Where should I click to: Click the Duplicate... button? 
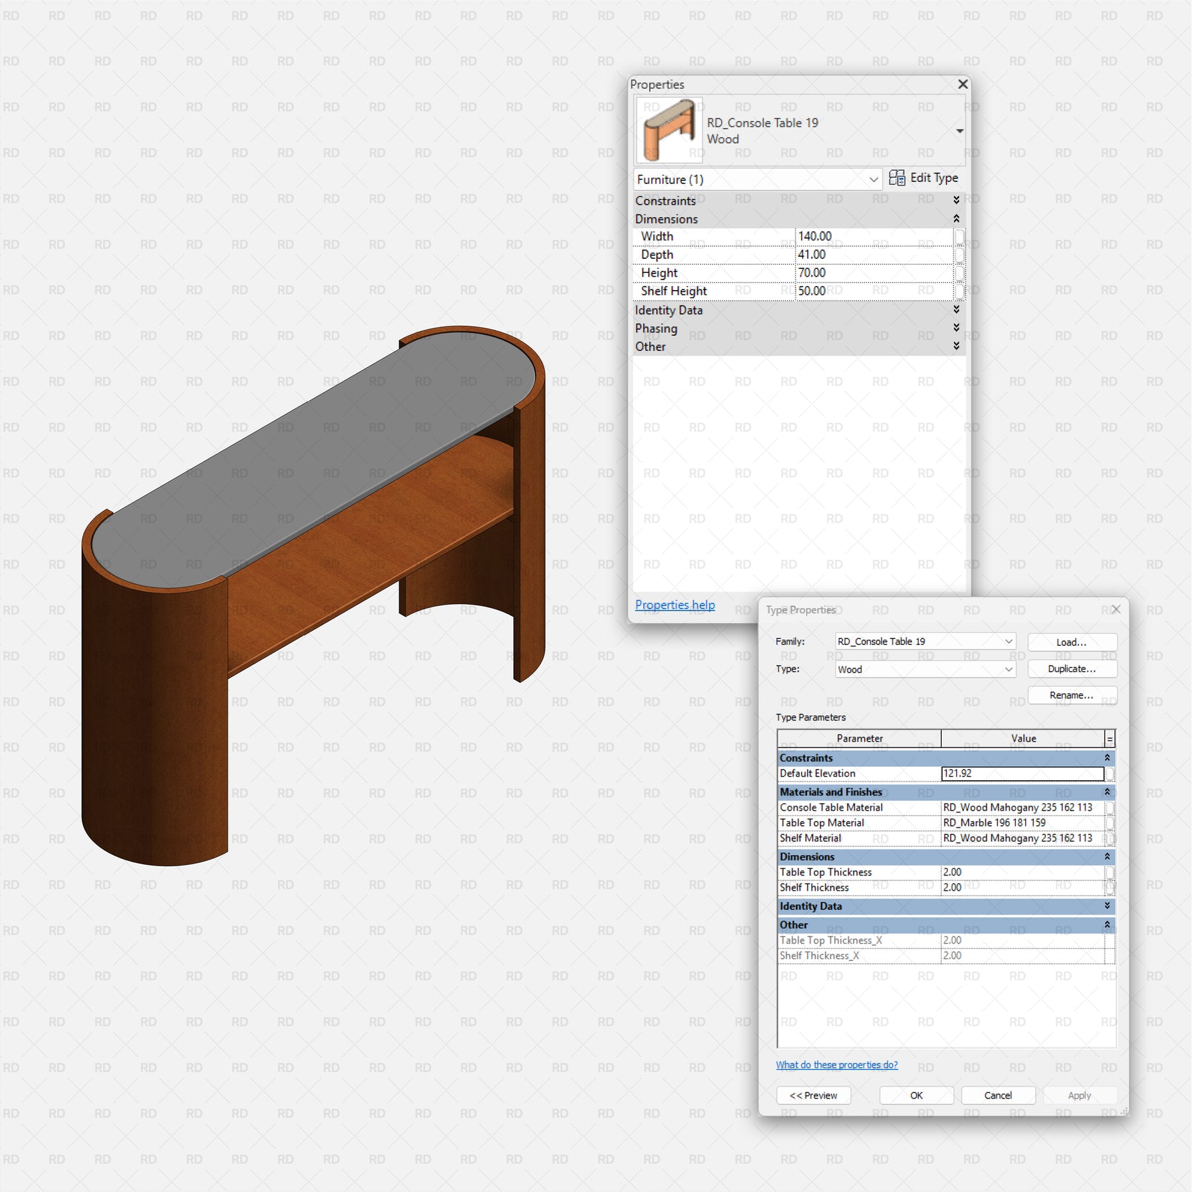click(1071, 669)
